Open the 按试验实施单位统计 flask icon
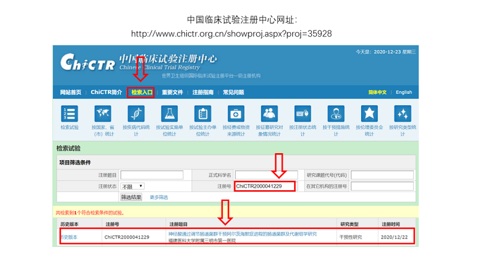Viewport: 479px width, 269px height. 169,114
